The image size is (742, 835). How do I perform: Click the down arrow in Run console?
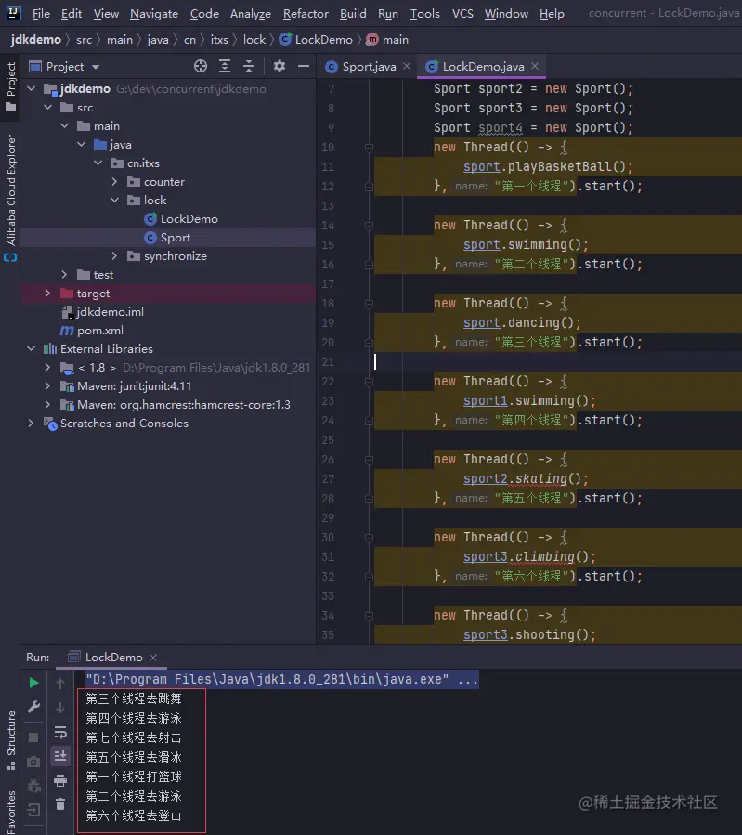click(x=60, y=707)
